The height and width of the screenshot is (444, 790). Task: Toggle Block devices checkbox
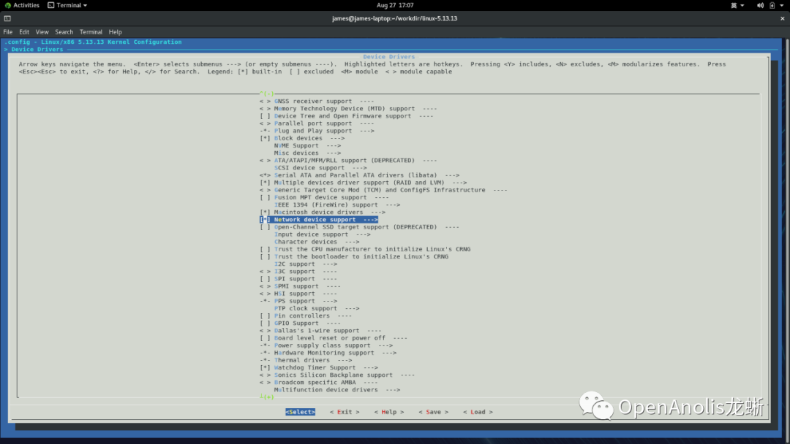[265, 138]
